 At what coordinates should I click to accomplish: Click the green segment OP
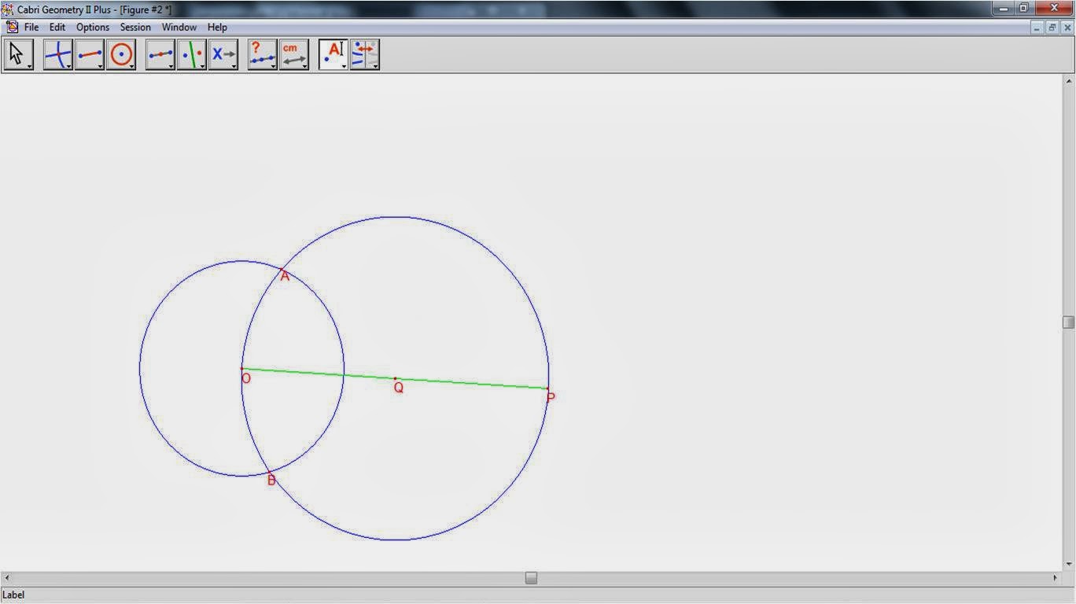(395, 378)
